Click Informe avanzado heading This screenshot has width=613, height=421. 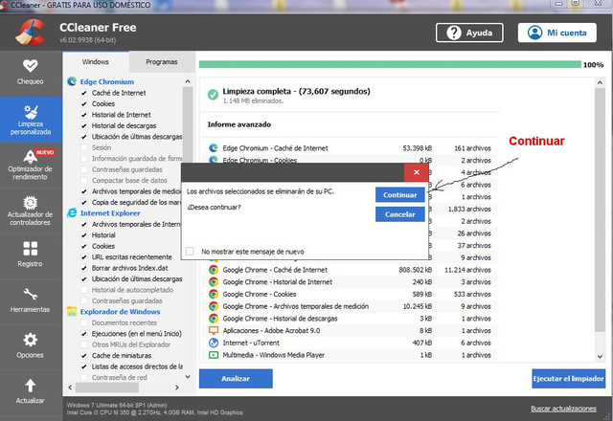(x=238, y=124)
